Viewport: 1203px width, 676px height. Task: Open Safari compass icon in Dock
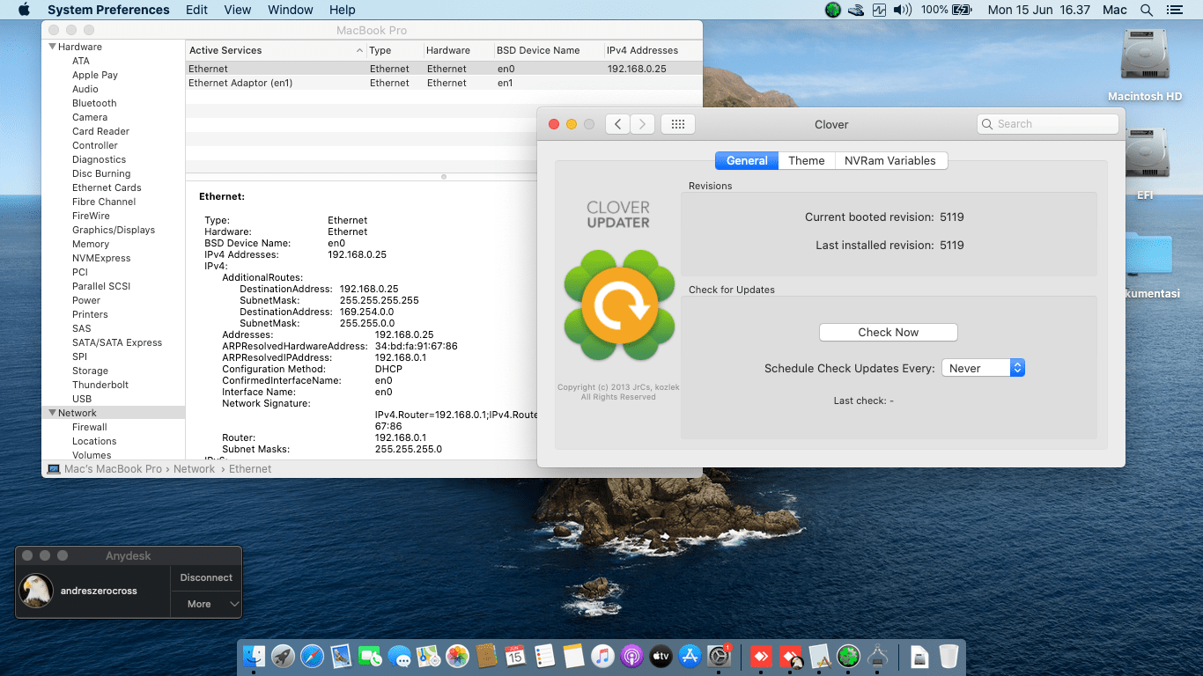(x=312, y=656)
